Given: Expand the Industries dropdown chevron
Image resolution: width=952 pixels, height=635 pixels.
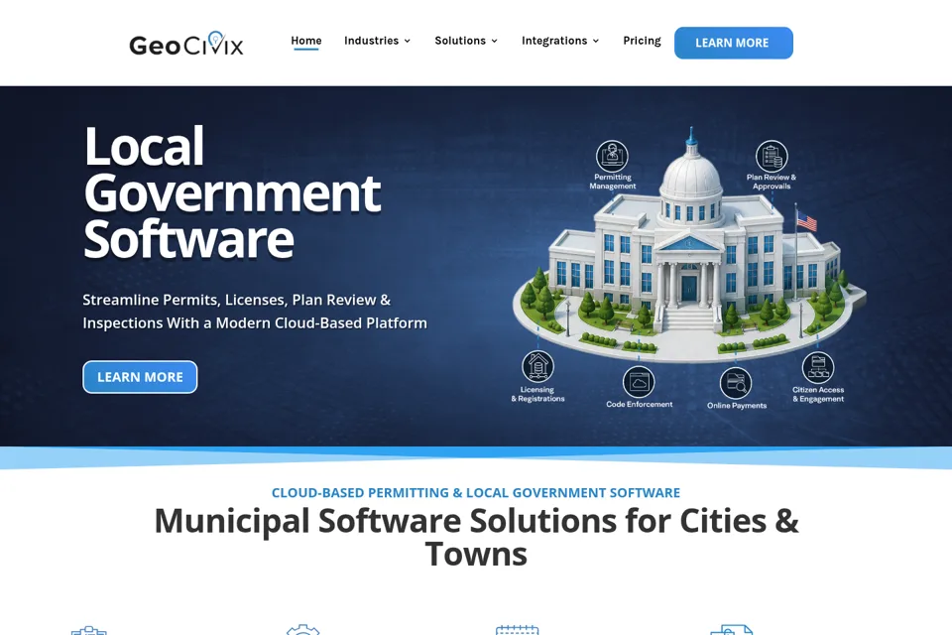Looking at the screenshot, I should point(408,41).
